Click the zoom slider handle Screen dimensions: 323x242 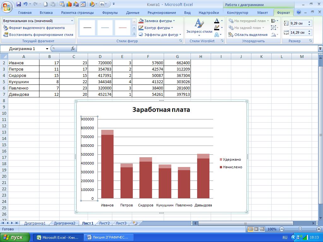coord(300,229)
